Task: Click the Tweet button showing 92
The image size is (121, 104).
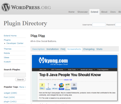Action: 55,86
